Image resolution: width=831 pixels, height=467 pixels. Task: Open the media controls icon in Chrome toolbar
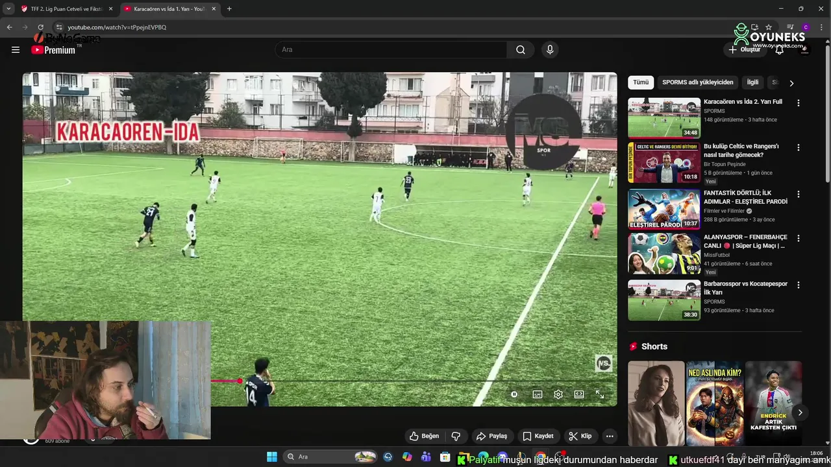click(x=790, y=27)
